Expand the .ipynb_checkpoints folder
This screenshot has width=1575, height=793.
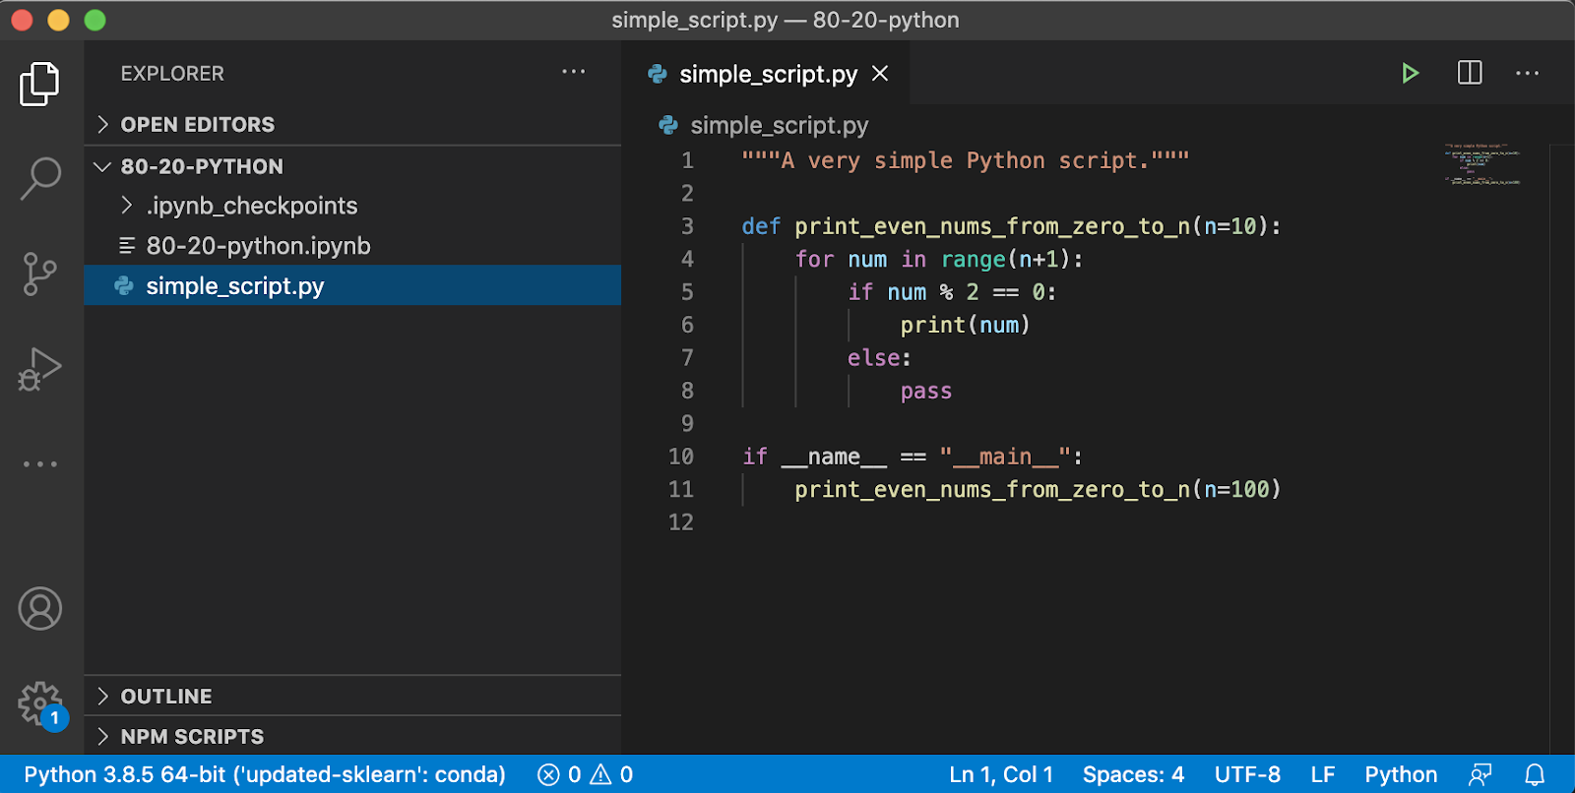click(251, 206)
